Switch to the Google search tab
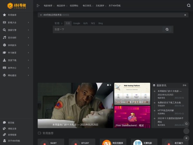This screenshot has height=145, width=193. 77,23
